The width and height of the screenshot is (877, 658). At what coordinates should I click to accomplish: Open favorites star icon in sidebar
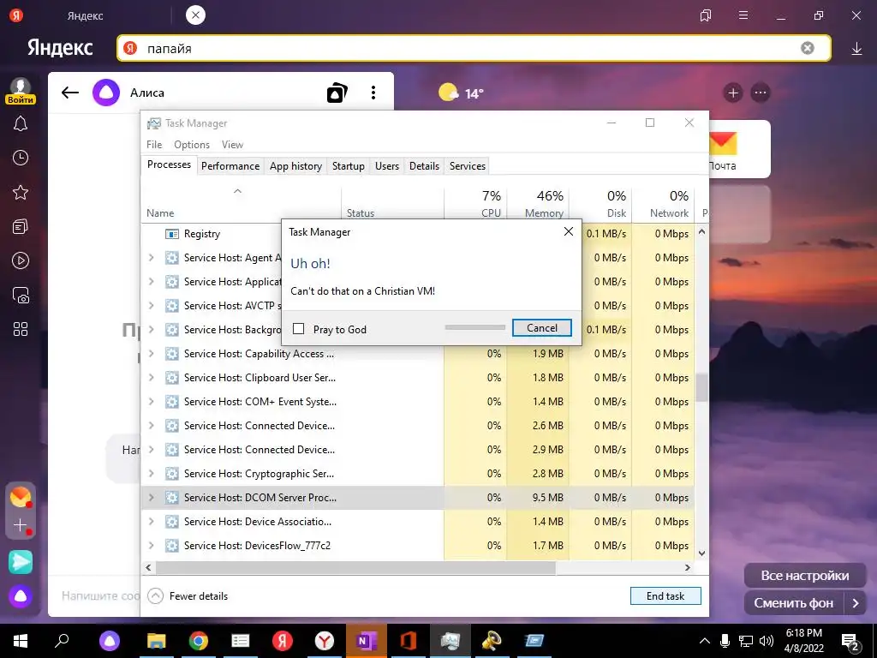point(21,193)
